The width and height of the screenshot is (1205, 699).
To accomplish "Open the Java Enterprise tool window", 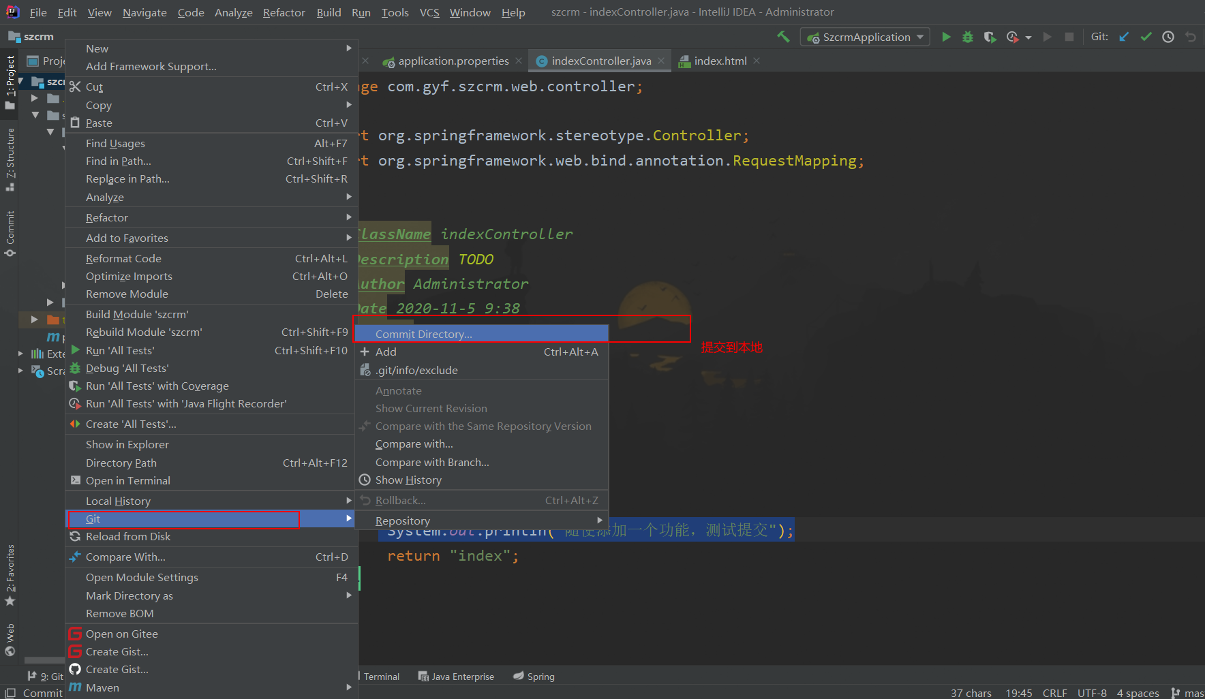I will tap(456, 677).
